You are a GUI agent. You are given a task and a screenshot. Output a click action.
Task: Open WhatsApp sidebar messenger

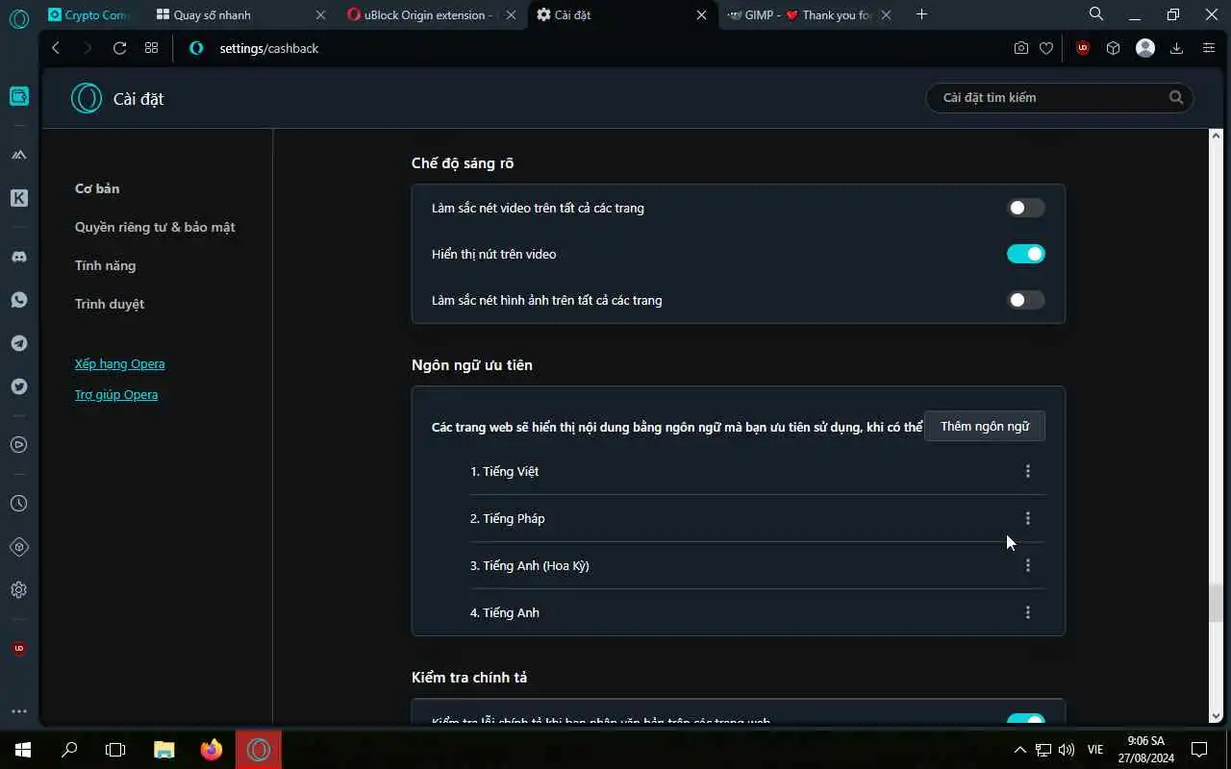[19, 300]
